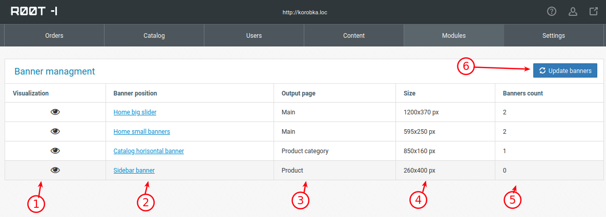Click the Update banners button
The height and width of the screenshot is (217, 606).
(565, 70)
